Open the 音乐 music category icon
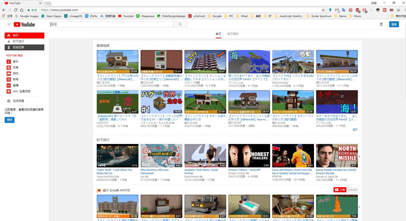The height and width of the screenshot is (221, 406). click(x=9, y=62)
